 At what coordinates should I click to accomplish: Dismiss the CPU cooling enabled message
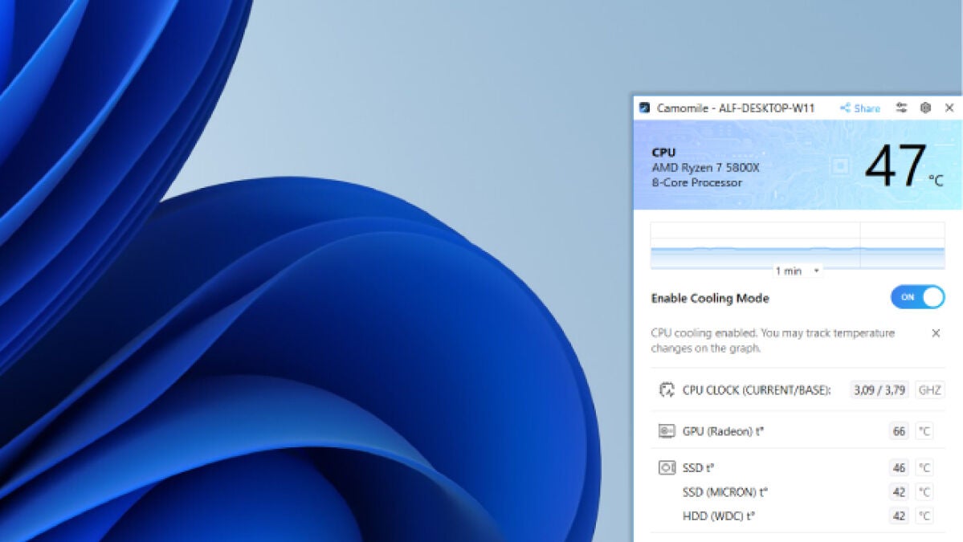click(x=936, y=333)
